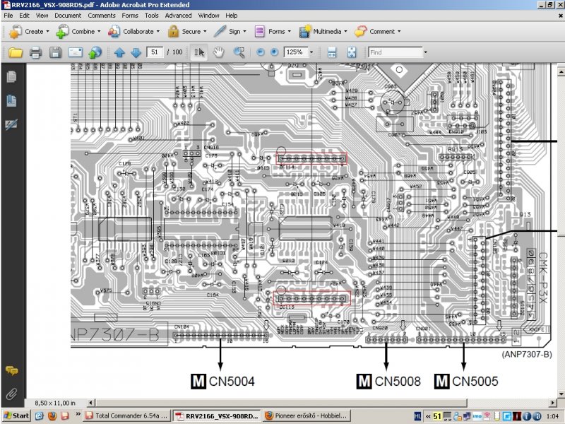
Task: Open the Comments menu
Action: pyautogui.click(x=102, y=16)
